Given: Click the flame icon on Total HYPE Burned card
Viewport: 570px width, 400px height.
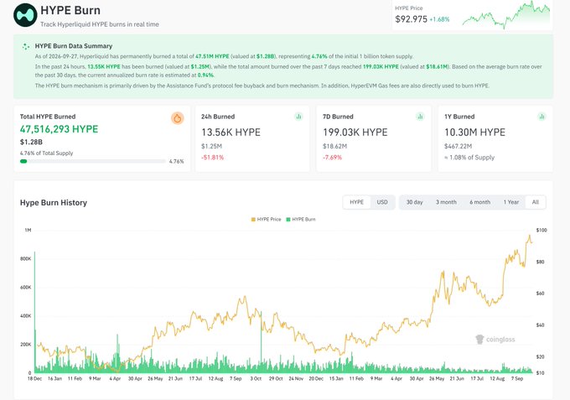Looking at the screenshot, I should [x=178, y=118].
